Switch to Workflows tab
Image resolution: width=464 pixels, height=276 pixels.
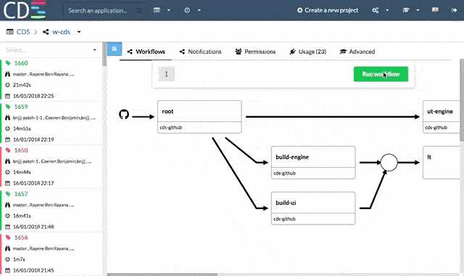click(146, 52)
